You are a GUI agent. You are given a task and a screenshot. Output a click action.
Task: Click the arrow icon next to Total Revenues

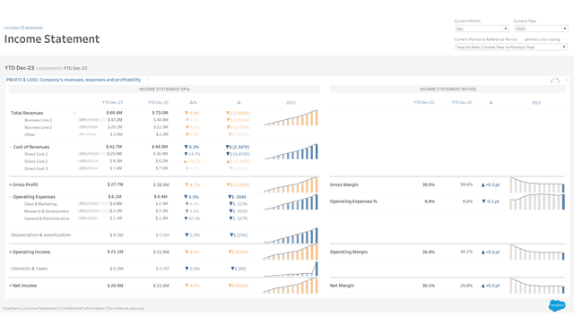pos(74,113)
